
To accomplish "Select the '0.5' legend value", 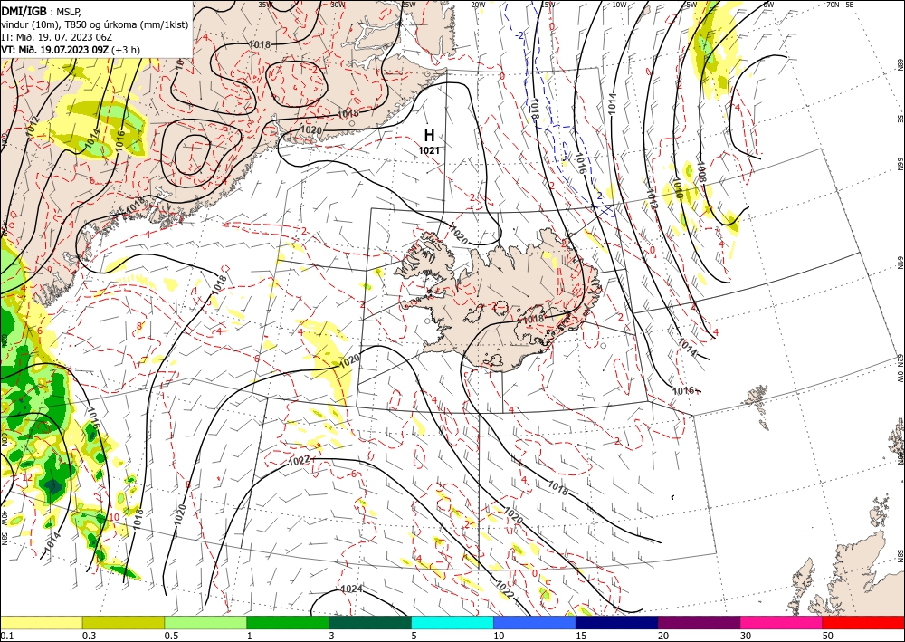I will [x=171, y=636].
